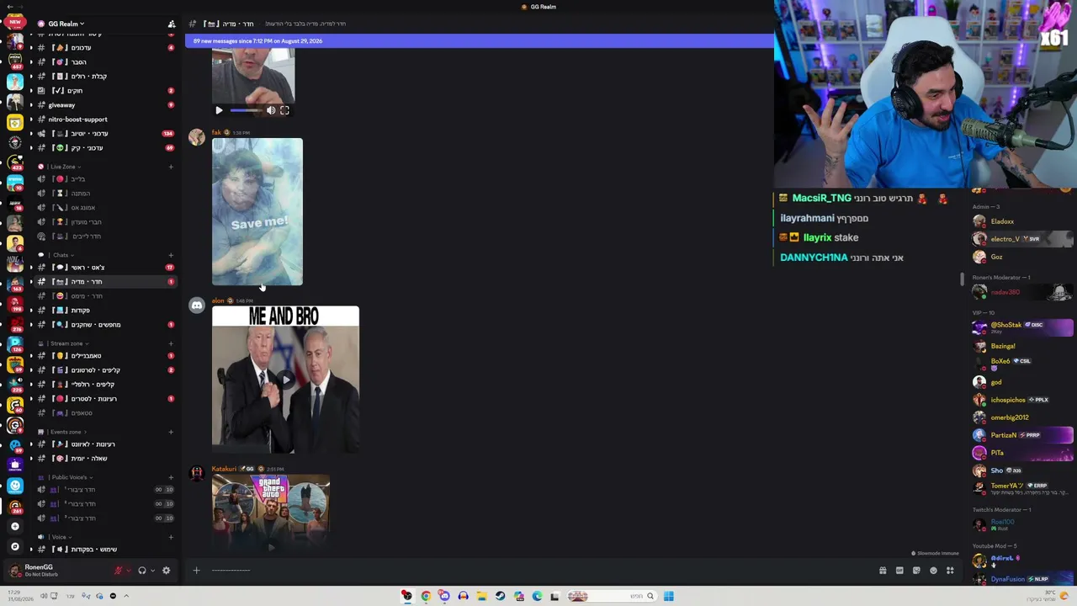1077x606 pixels.
Task: Open User Settings gear
Action: [166, 571]
